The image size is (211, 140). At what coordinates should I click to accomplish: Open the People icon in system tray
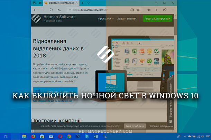178,136
